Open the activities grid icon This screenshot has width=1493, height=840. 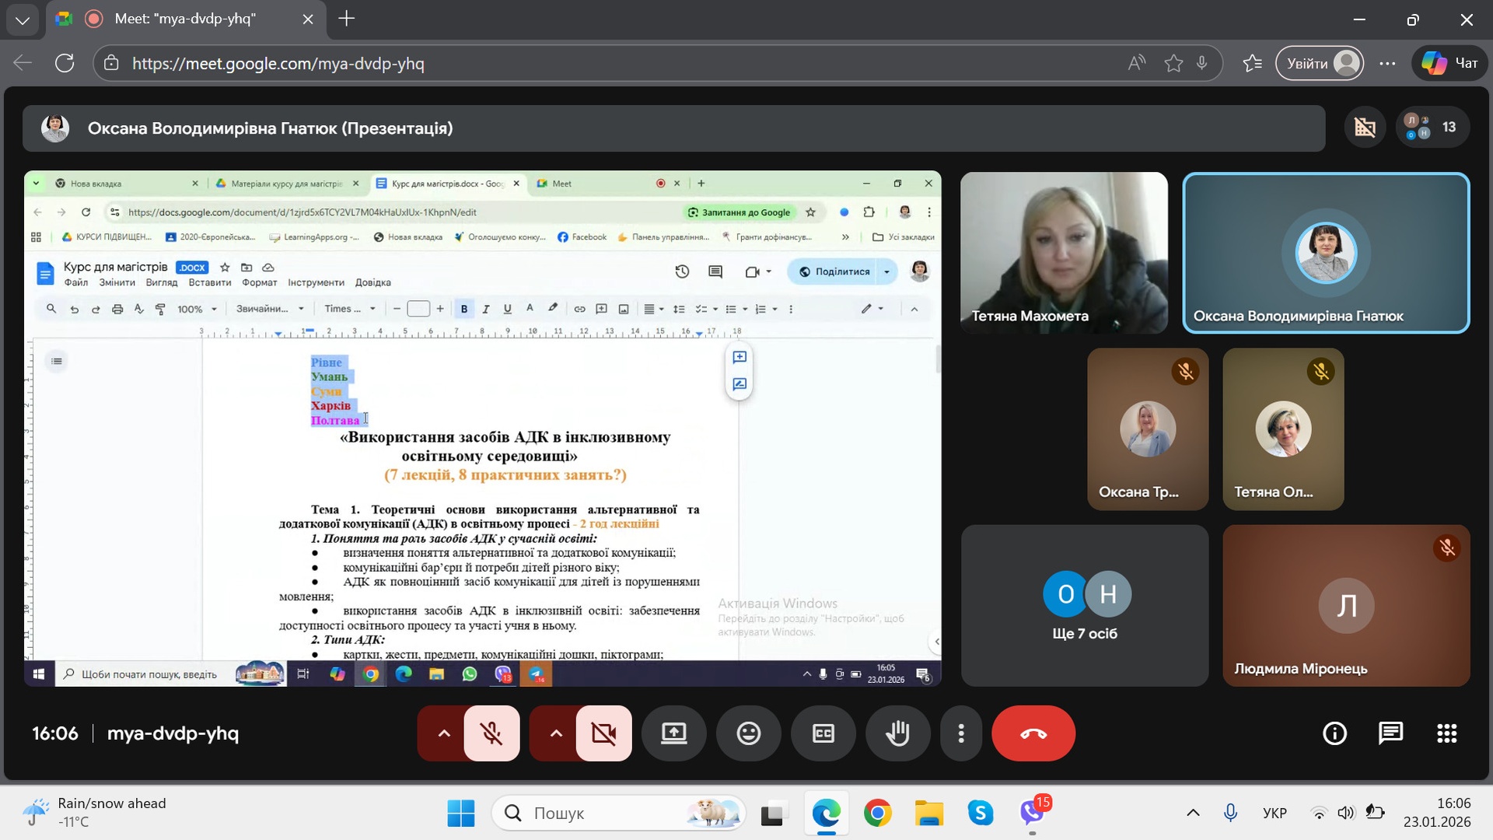click(1446, 733)
